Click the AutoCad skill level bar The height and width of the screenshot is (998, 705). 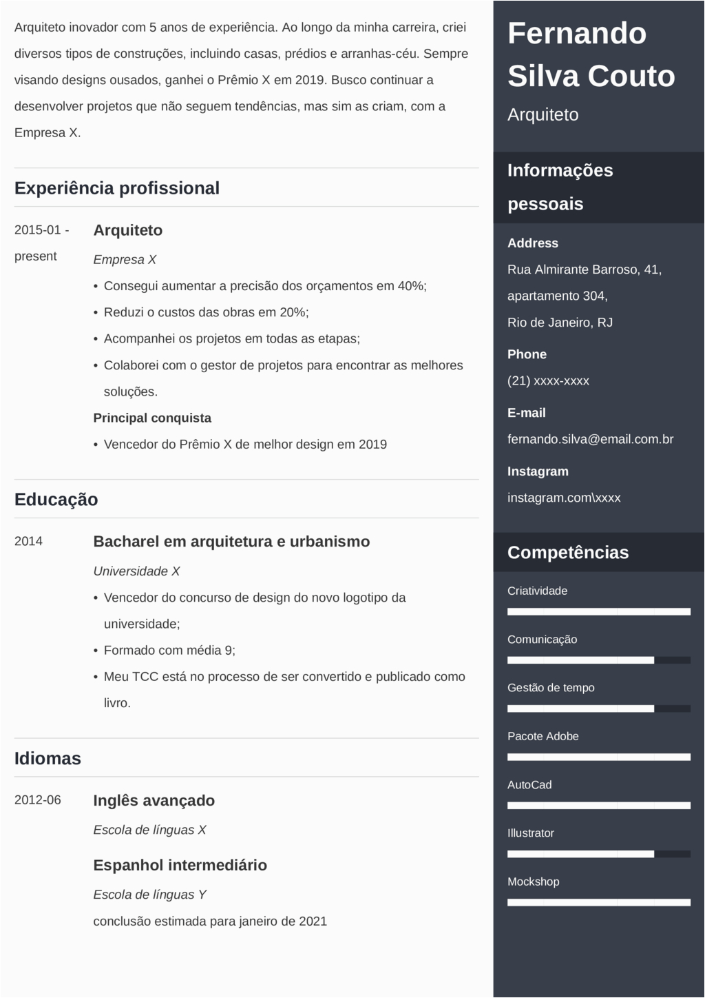[x=598, y=805]
